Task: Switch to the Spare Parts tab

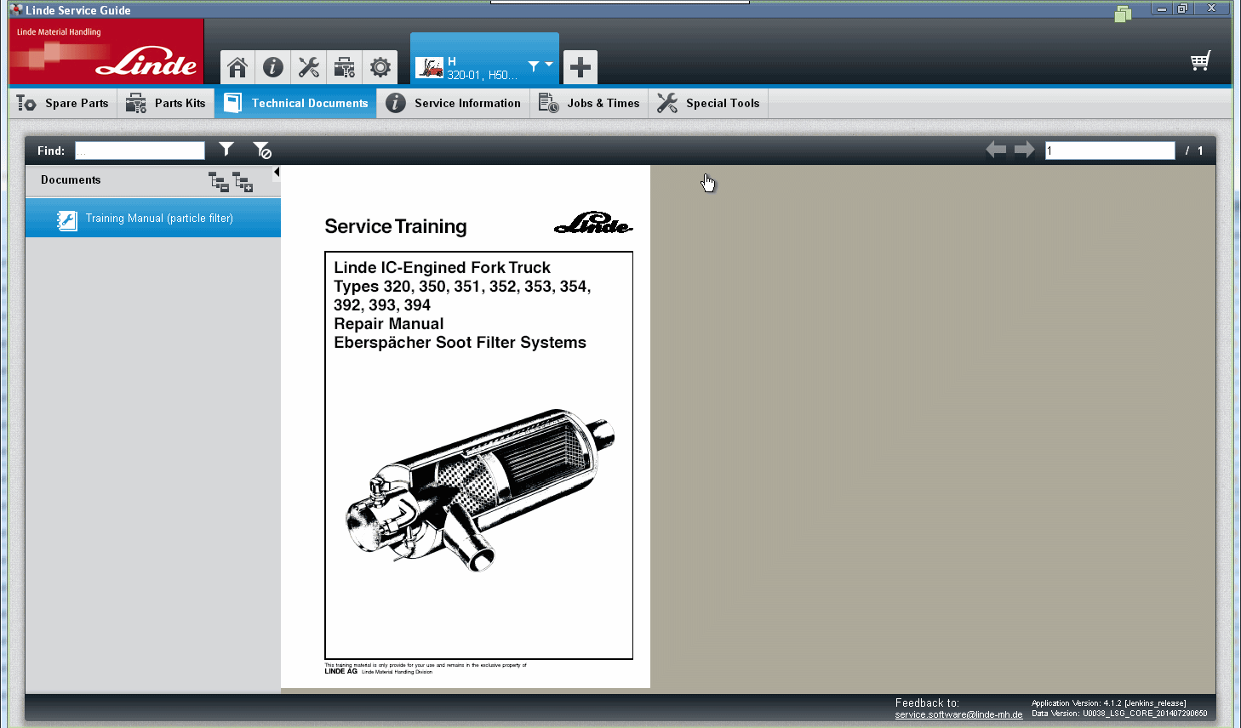Action: point(62,103)
